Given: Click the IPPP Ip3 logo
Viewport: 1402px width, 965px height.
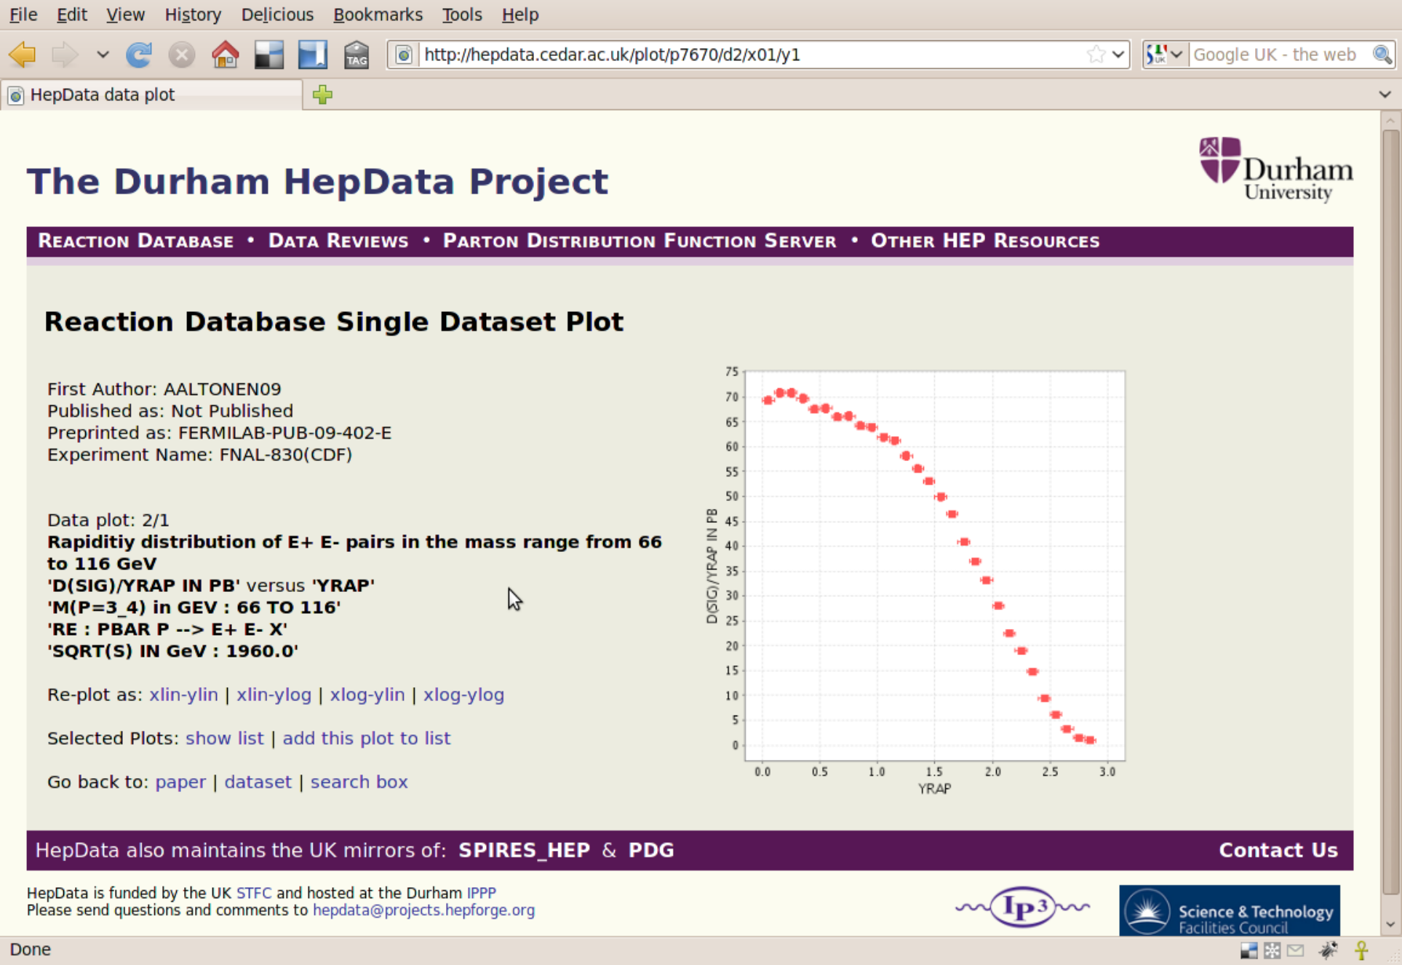Looking at the screenshot, I should [1023, 907].
